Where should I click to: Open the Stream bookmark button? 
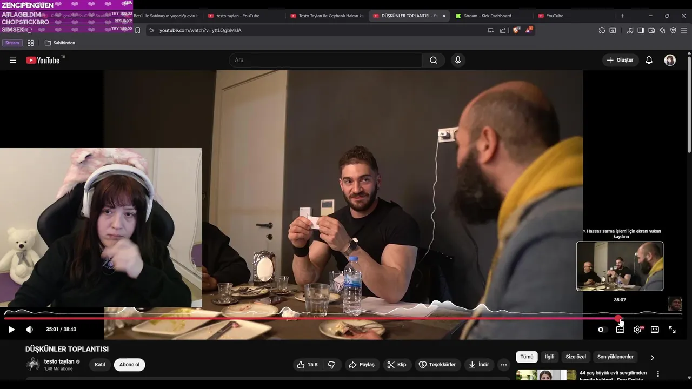coord(12,43)
